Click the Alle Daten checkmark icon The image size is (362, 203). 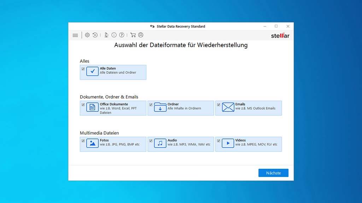[92, 71]
